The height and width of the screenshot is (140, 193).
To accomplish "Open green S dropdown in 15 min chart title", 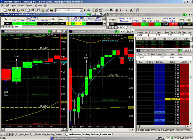I will pos(49,31).
